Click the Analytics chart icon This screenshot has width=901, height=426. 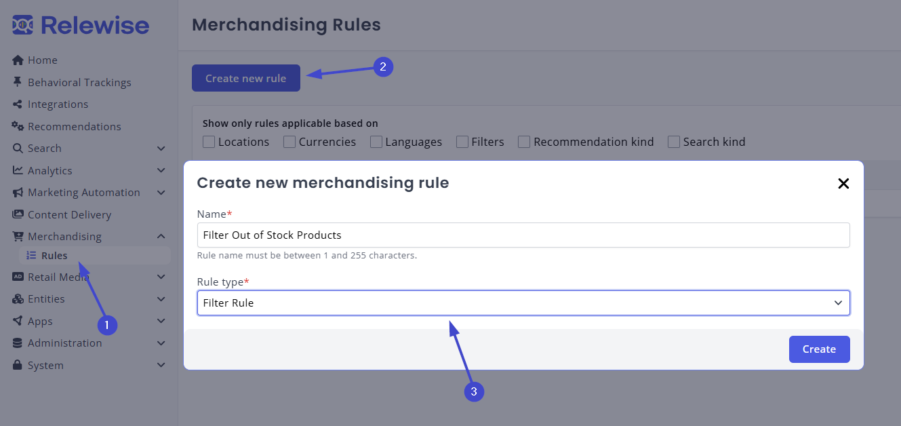tap(17, 170)
